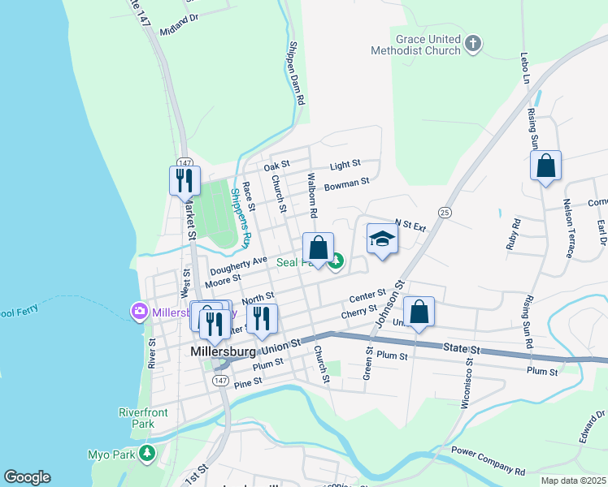This screenshot has height=487, width=608.
Task: Click the Millersburg town label
Action: [224, 351]
